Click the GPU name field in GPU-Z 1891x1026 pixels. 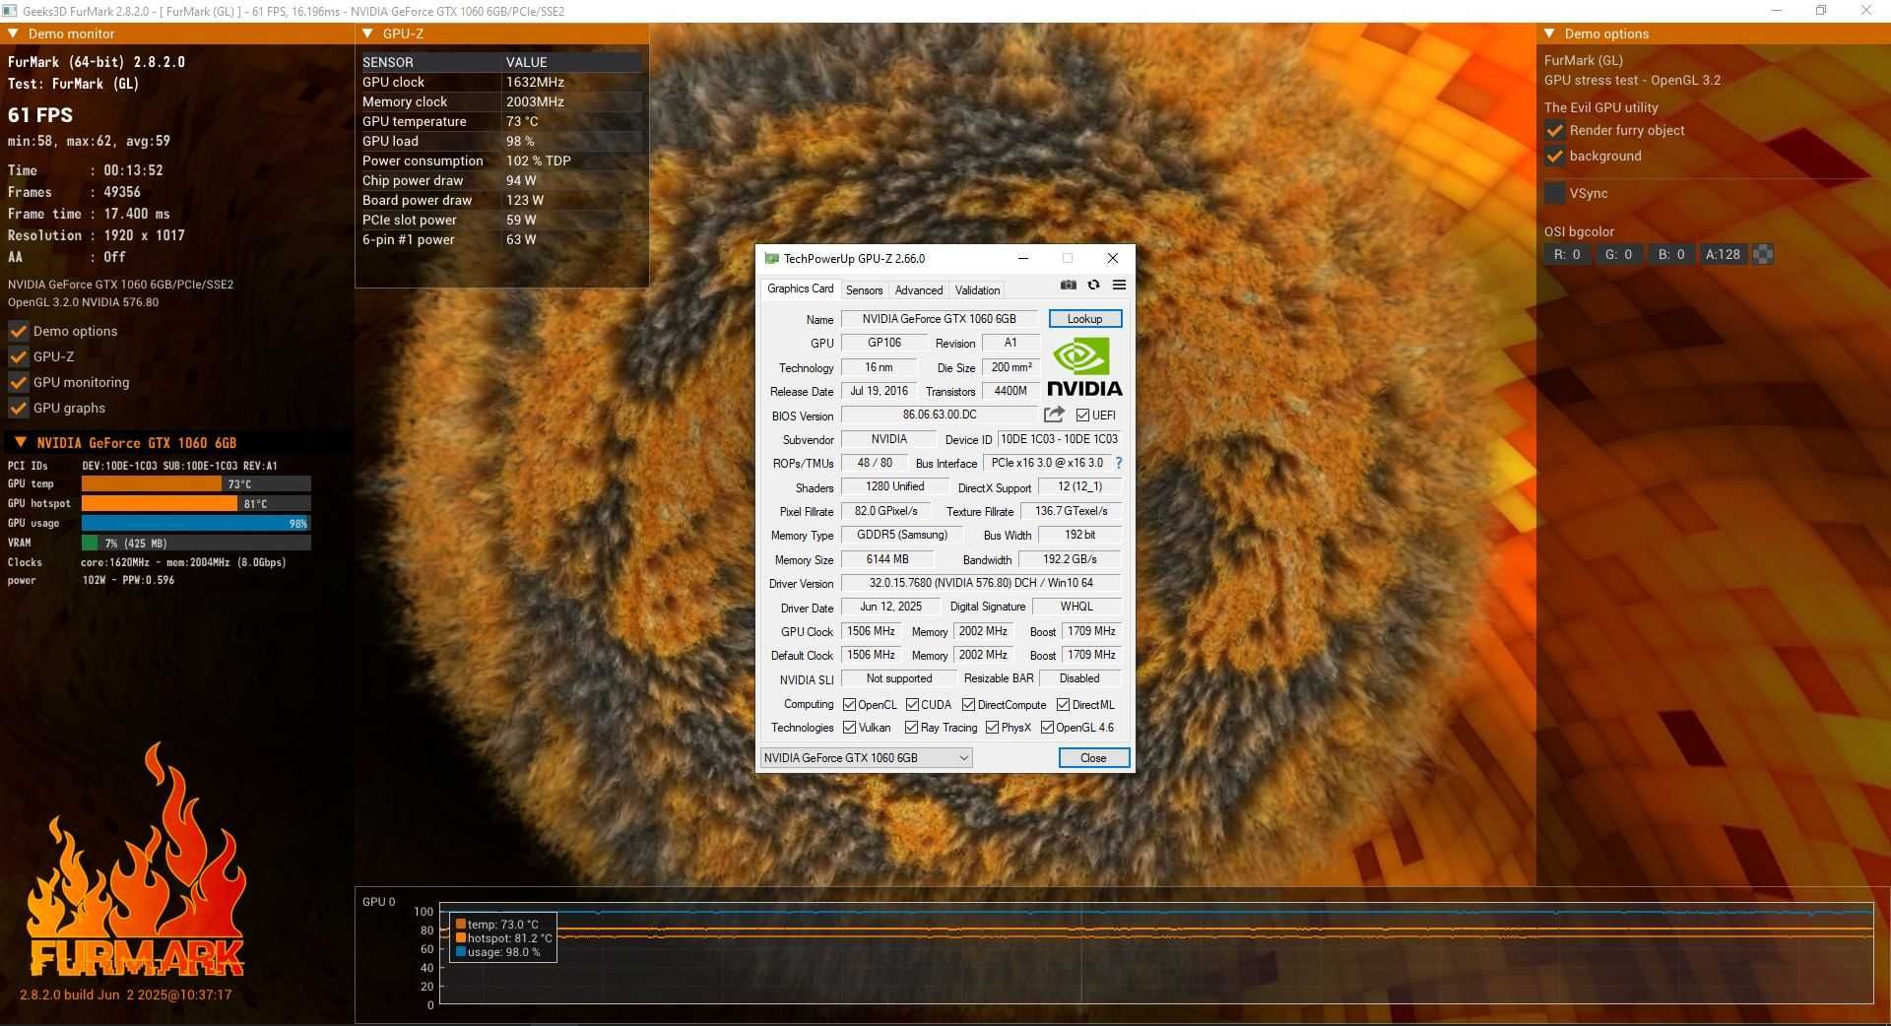point(940,319)
